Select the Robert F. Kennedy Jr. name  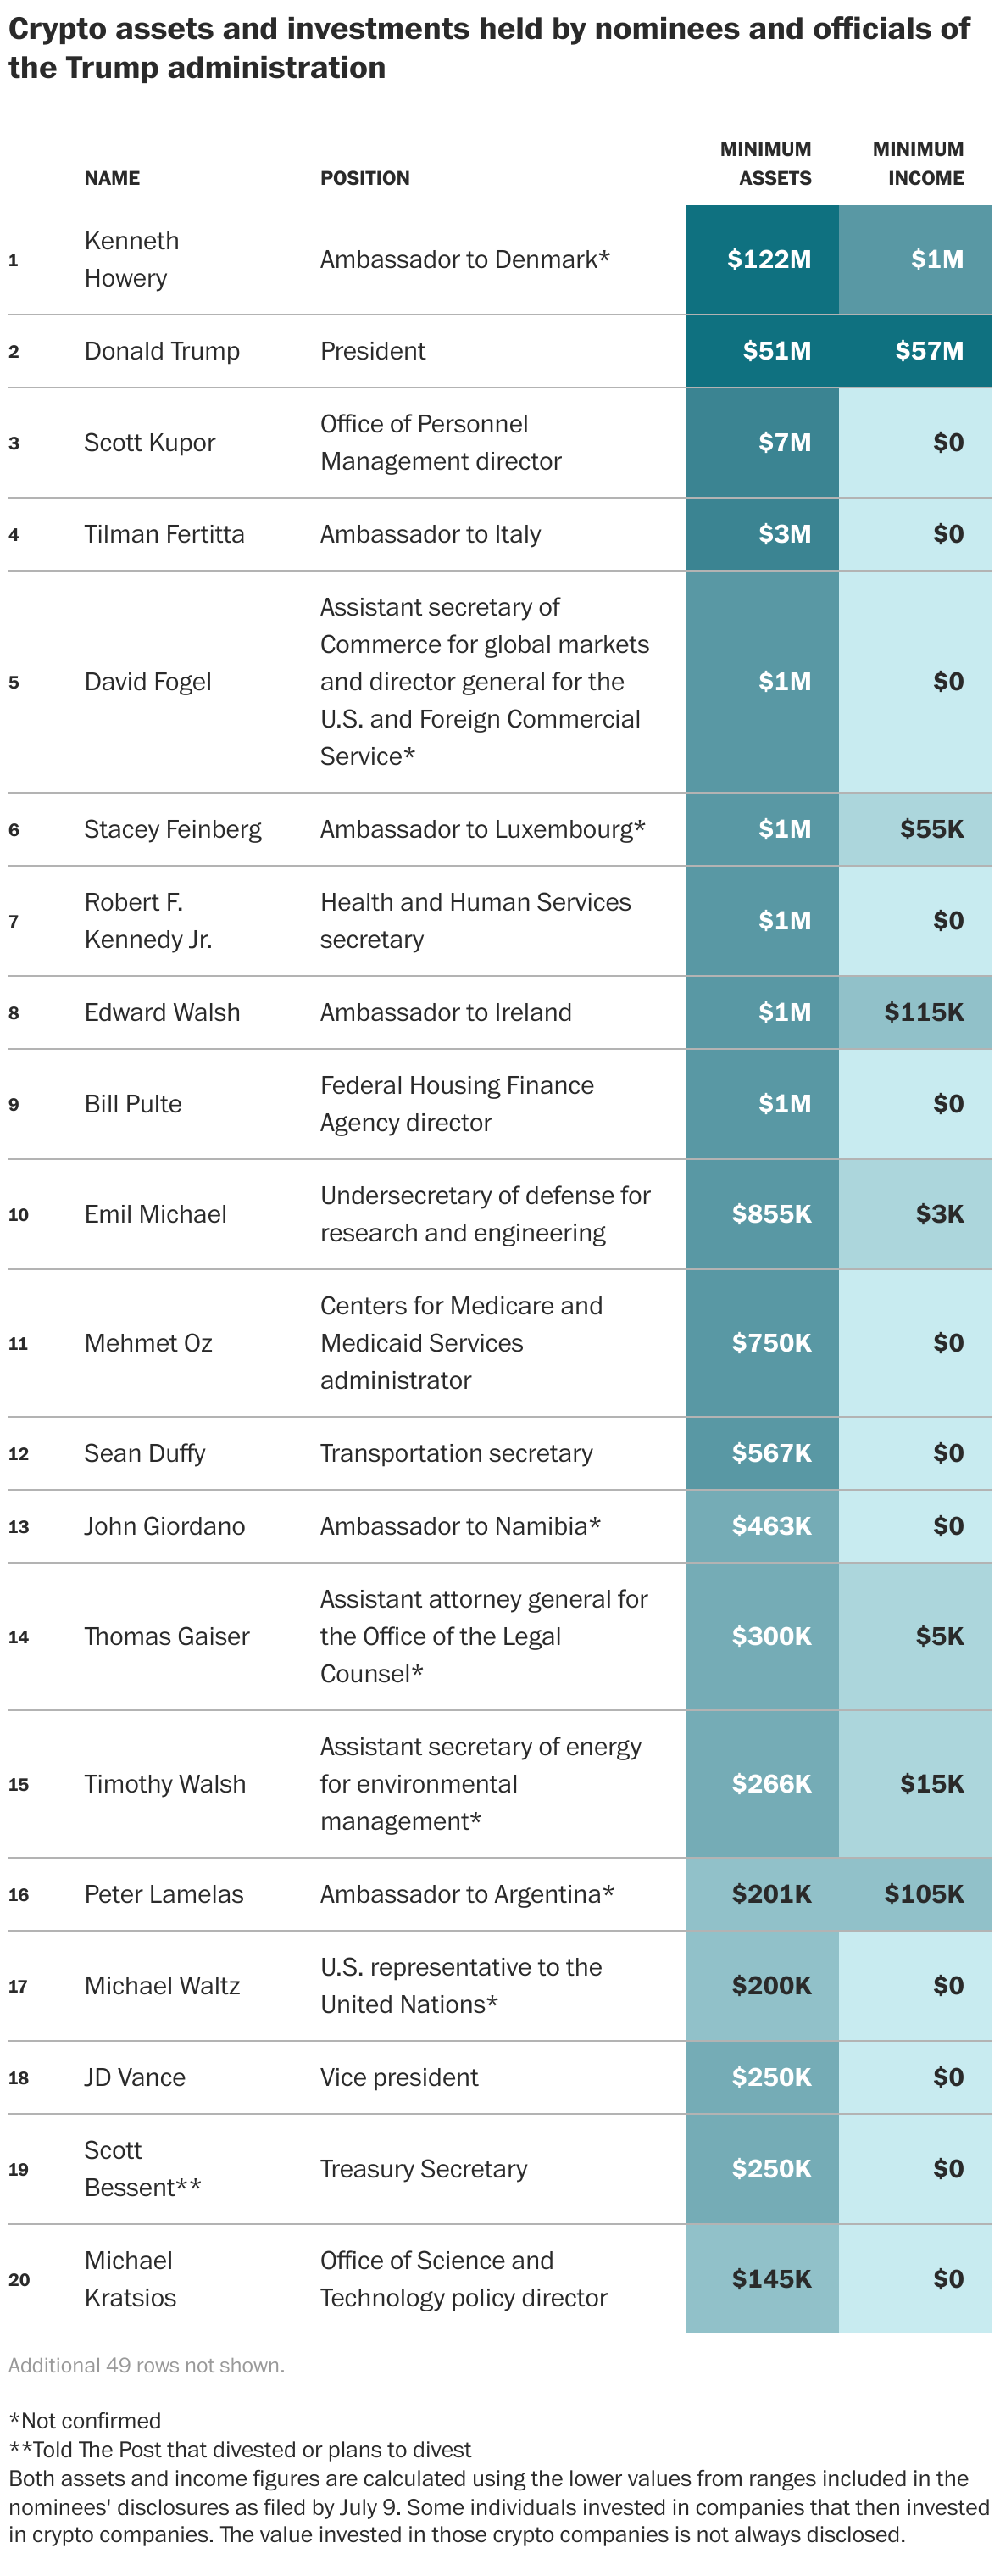(x=147, y=921)
